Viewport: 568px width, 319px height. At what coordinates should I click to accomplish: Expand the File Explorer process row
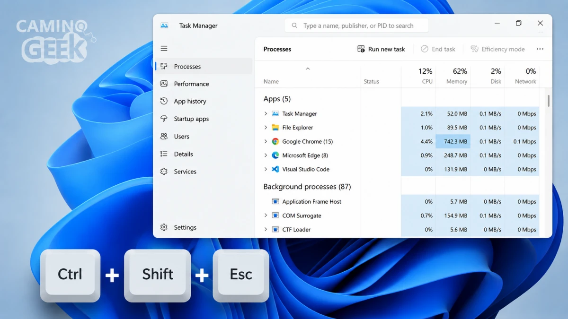point(266,128)
